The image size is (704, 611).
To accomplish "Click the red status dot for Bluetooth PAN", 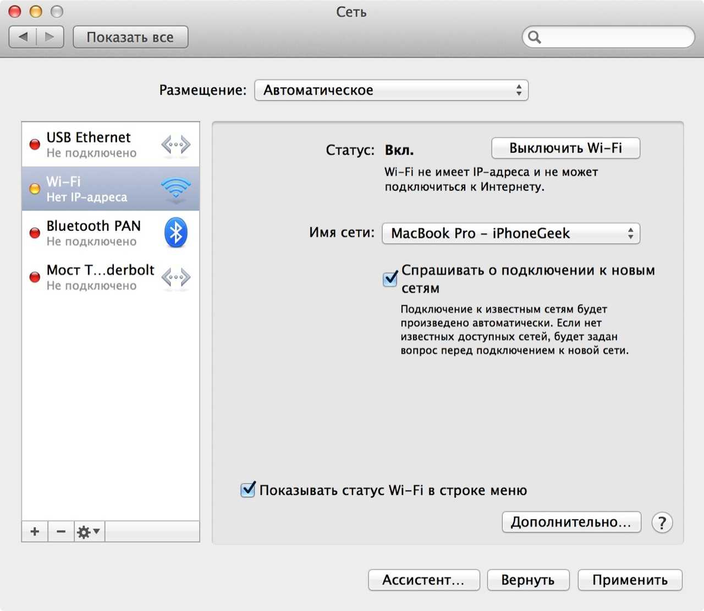I will coord(35,233).
